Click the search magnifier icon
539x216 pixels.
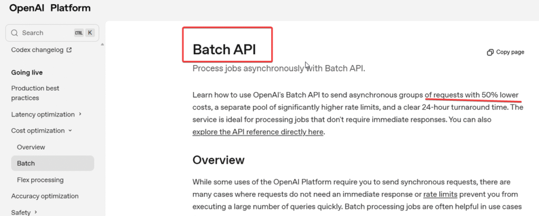coord(14,33)
